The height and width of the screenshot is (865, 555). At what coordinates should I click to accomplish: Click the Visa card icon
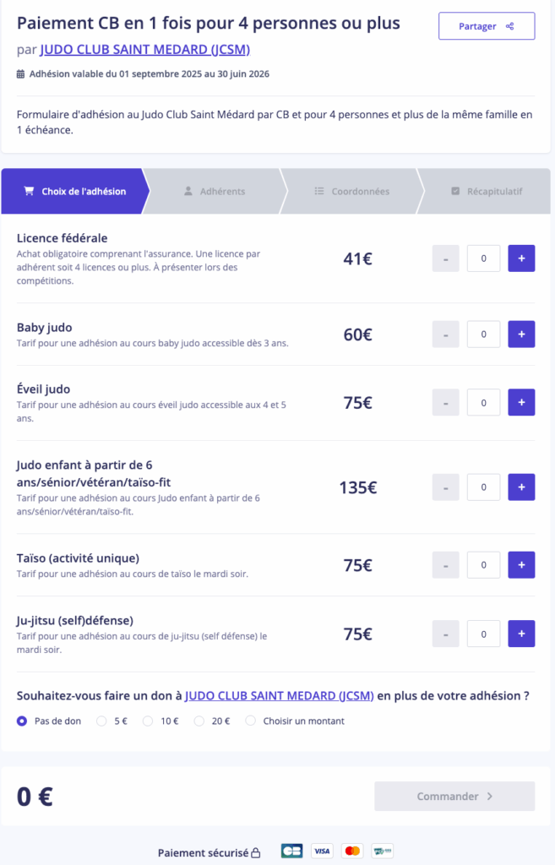tap(322, 851)
